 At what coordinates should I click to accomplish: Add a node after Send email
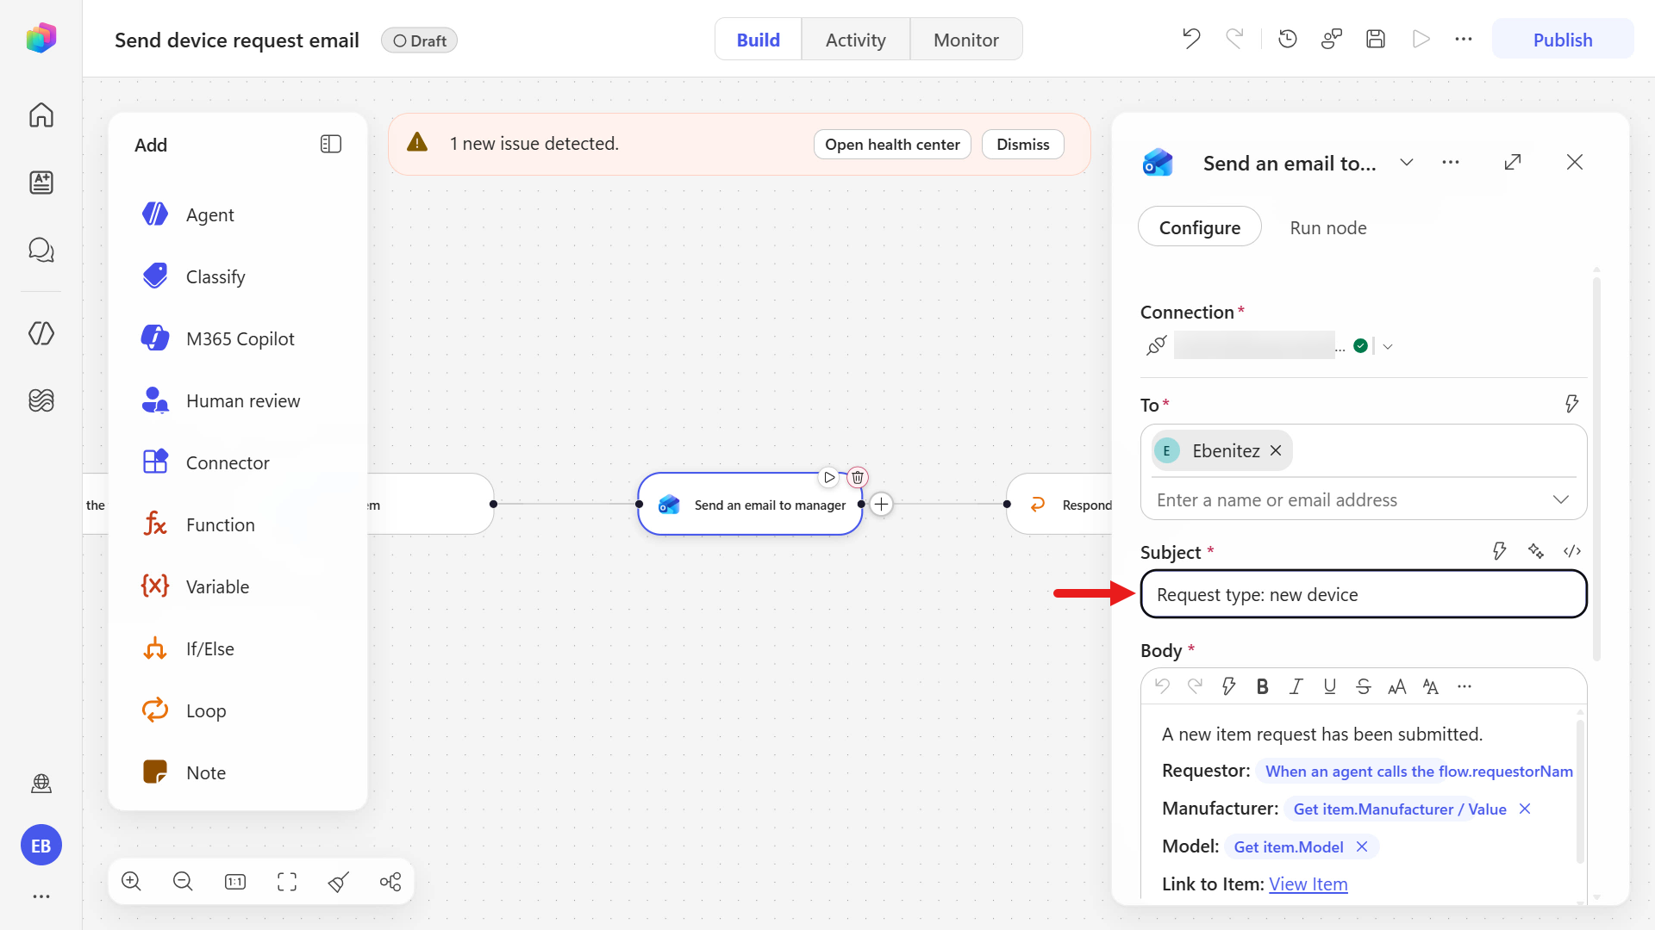[x=881, y=505]
